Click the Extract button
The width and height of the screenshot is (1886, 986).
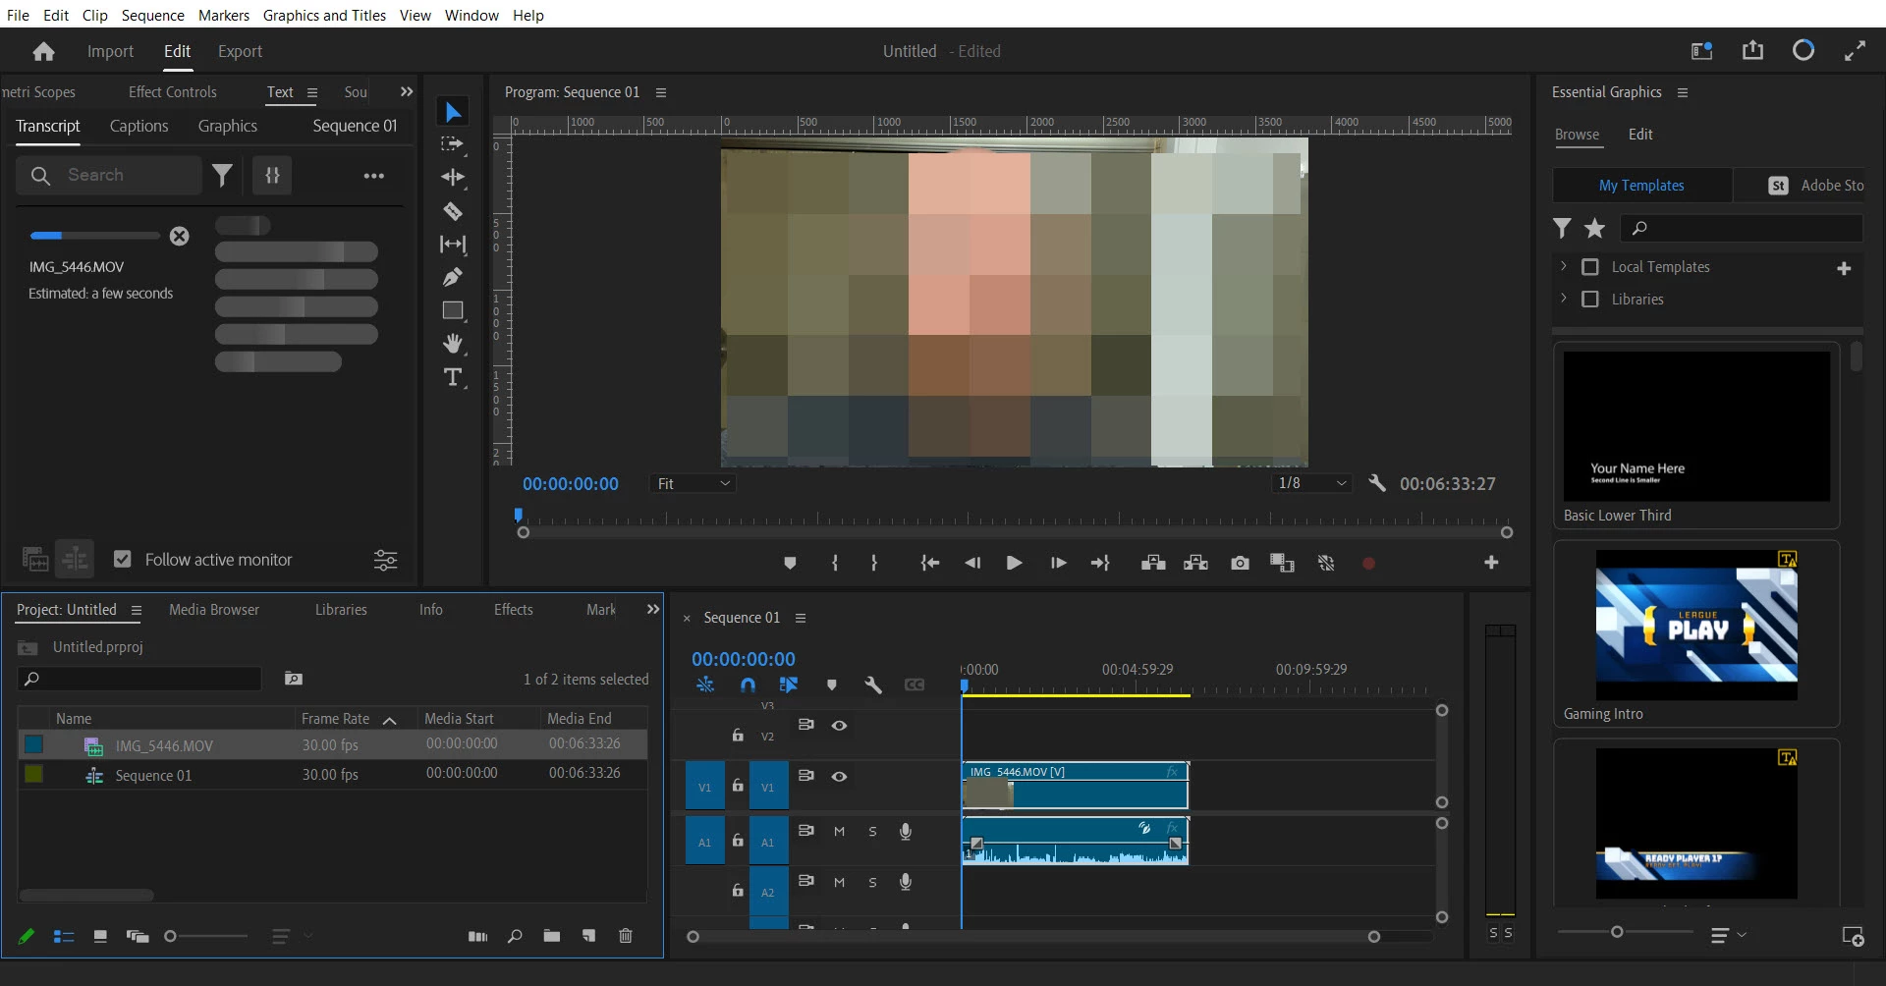[x=1195, y=563]
